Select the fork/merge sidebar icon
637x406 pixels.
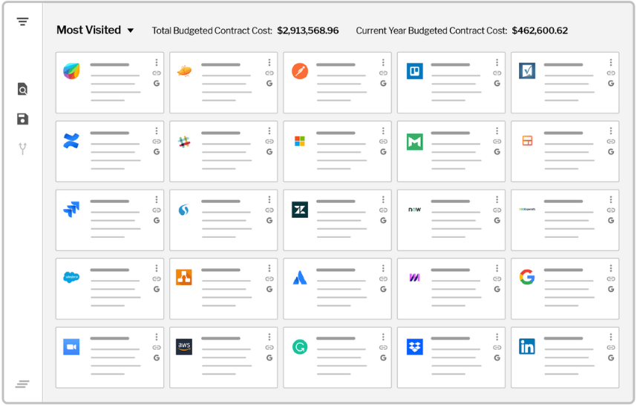tap(23, 148)
